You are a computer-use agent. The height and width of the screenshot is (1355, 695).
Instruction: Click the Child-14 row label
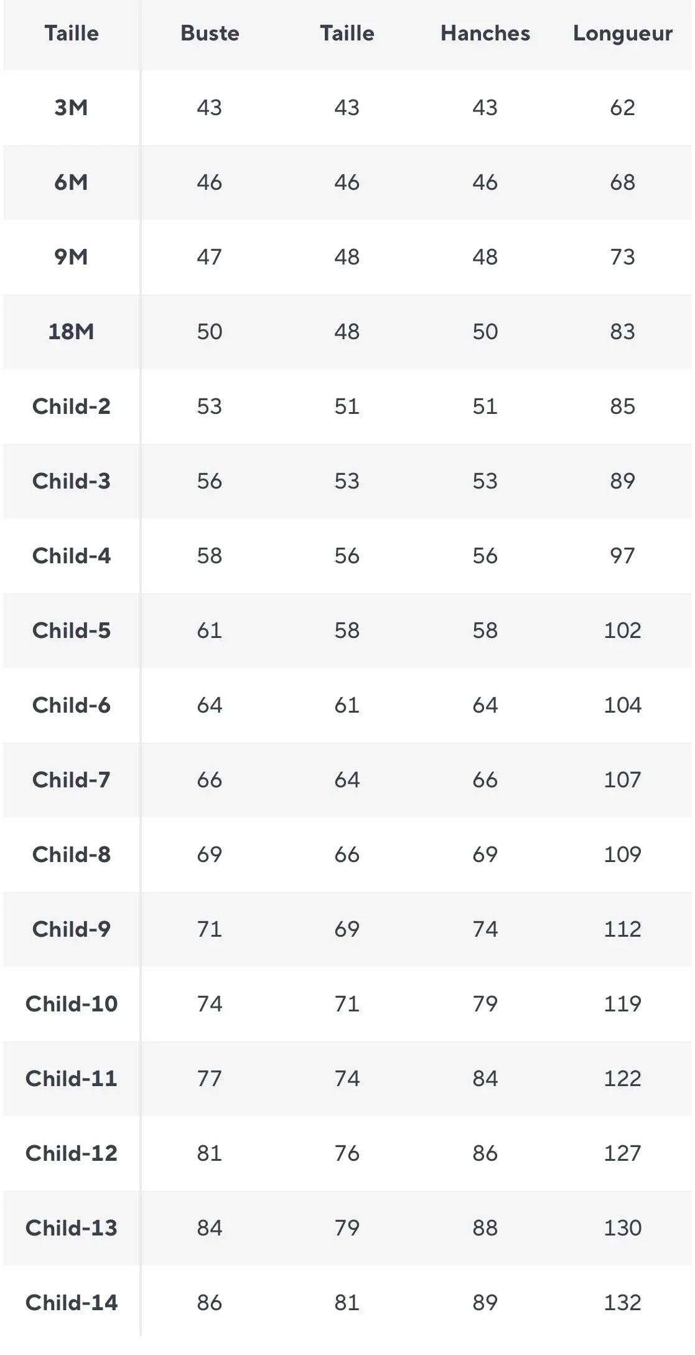click(71, 1303)
